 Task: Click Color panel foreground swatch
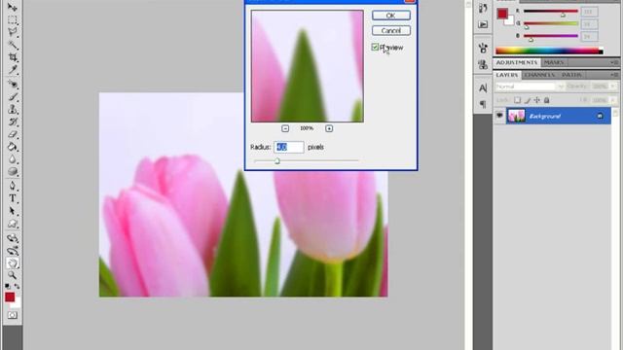point(502,14)
